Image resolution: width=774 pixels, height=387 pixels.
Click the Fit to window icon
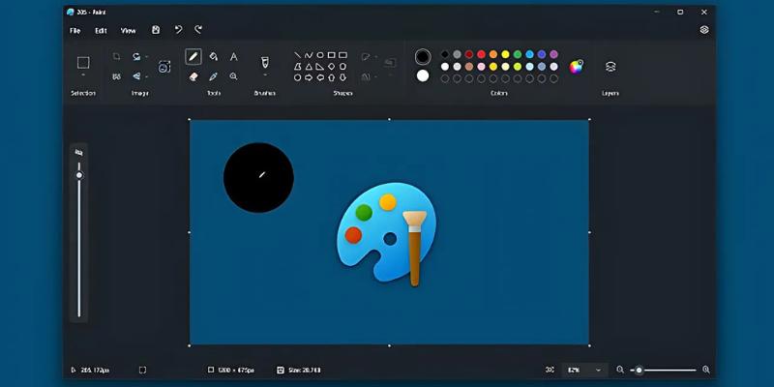click(x=550, y=370)
